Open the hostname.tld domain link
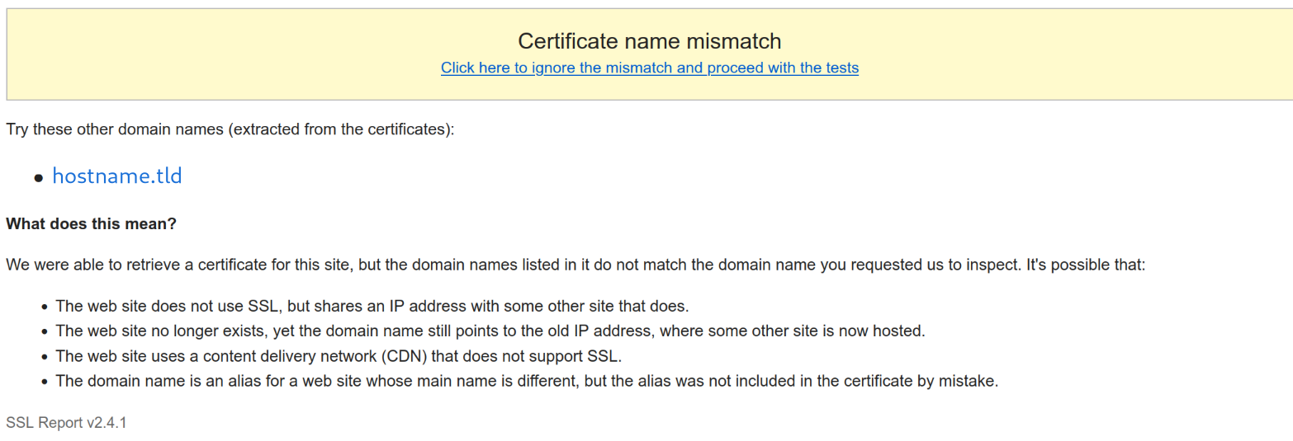The image size is (1293, 441). point(116,176)
